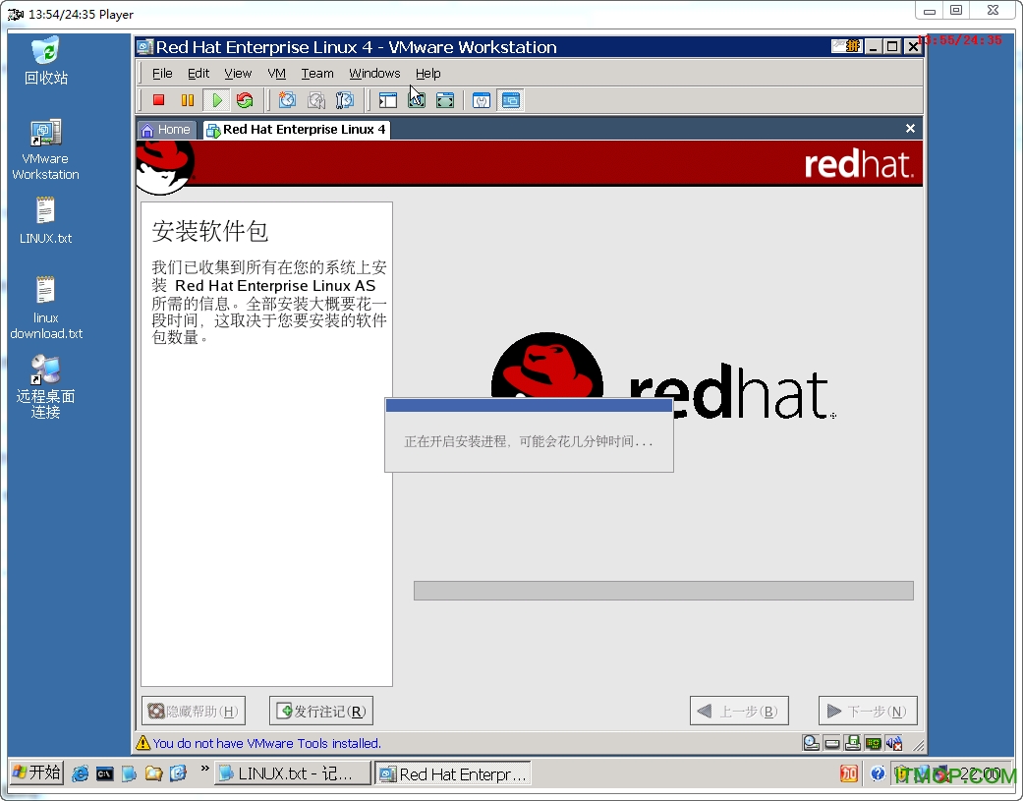Select the VMware Workstation desktop shortcut

click(45, 150)
